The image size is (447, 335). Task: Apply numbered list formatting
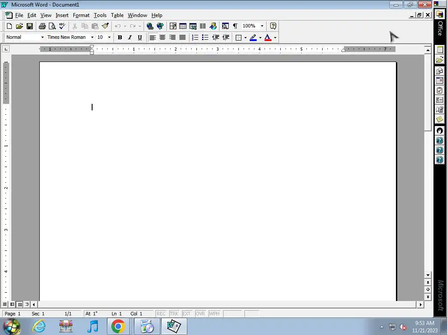(195, 38)
